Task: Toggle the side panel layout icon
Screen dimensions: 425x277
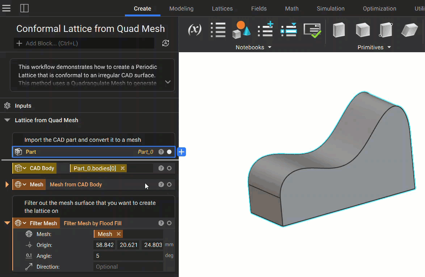Action: coord(24,8)
